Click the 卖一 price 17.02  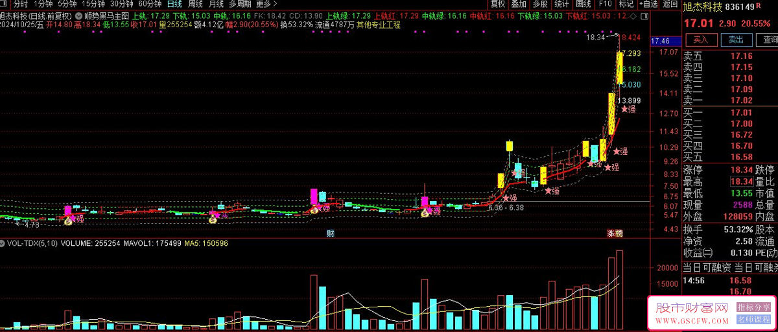pos(741,101)
